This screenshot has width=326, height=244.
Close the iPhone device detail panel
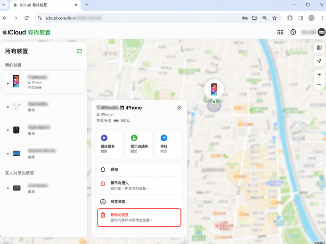(179, 108)
